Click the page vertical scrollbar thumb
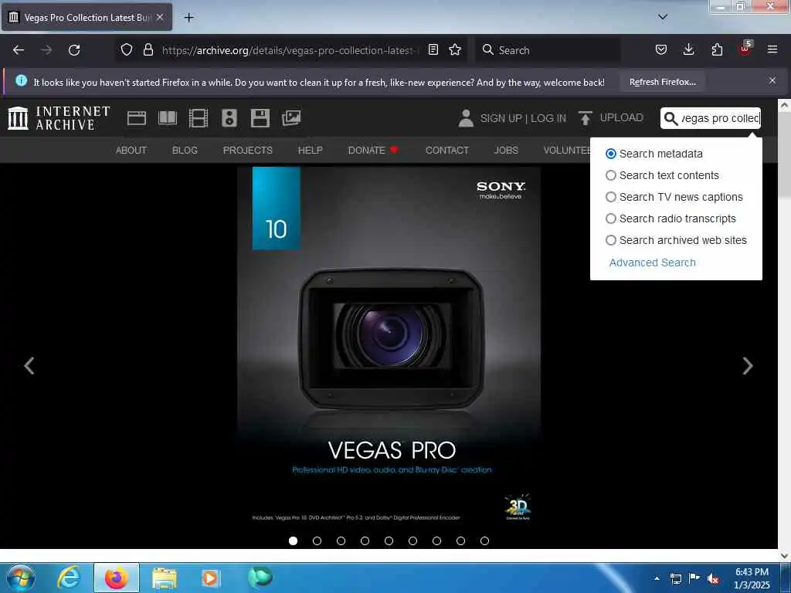 [x=785, y=154]
